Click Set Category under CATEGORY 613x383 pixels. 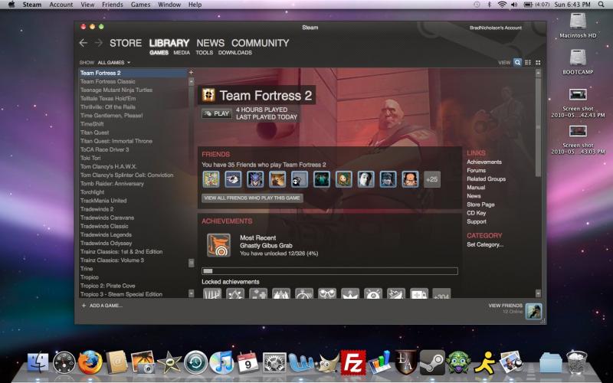[x=485, y=244]
